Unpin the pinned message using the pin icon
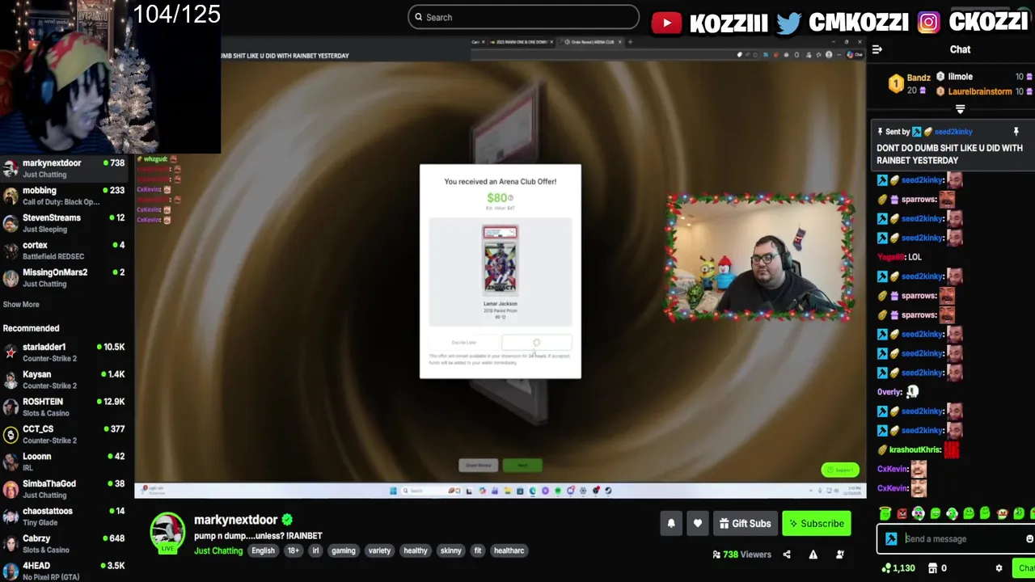Viewport: 1035px width, 582px height. (1016, 131)
